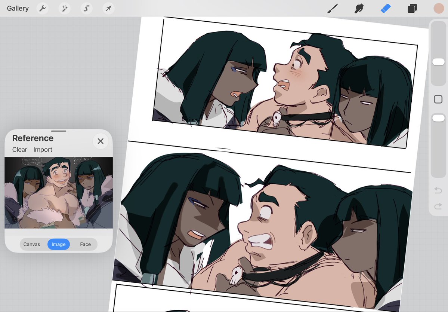Close the Reference panel
448x312 pixels.
tap(101, 141)
